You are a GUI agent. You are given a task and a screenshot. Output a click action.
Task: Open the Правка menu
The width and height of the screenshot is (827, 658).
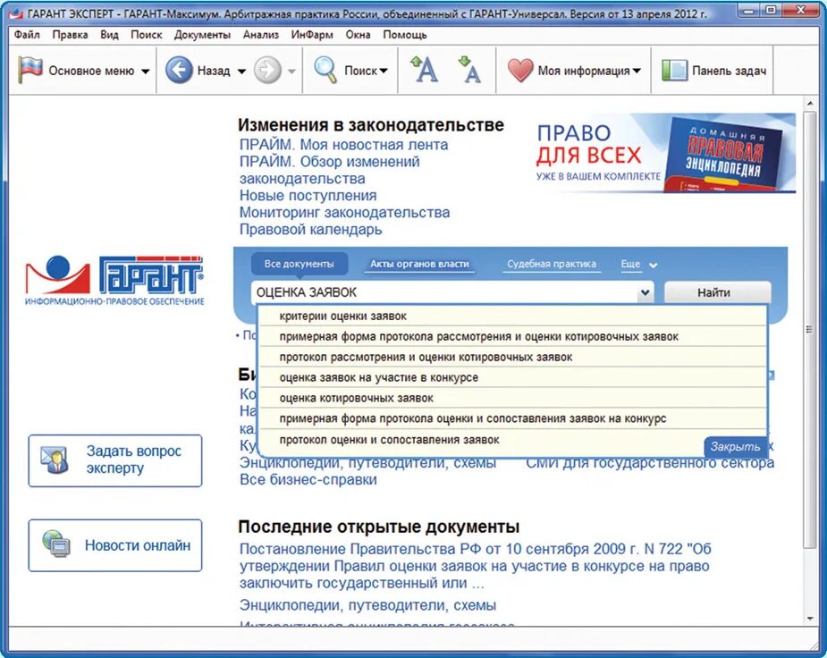[70, 35]
